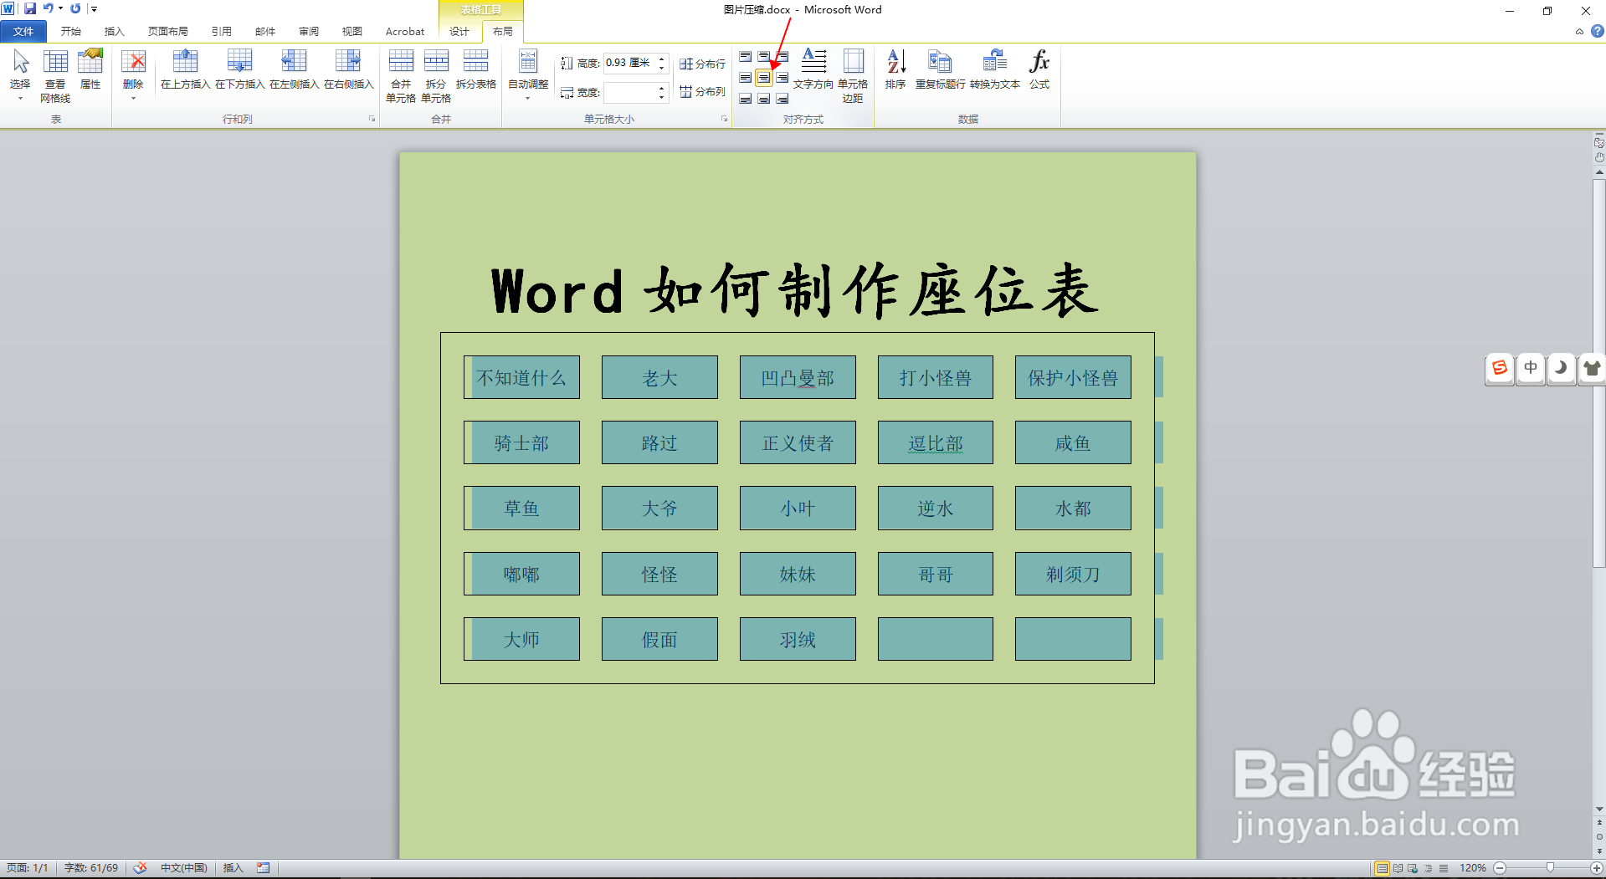Toggle 重复标题行 (Repeat Header Rows)
The width and height of the screenshot is (1606, 879).
coord(940,69)
